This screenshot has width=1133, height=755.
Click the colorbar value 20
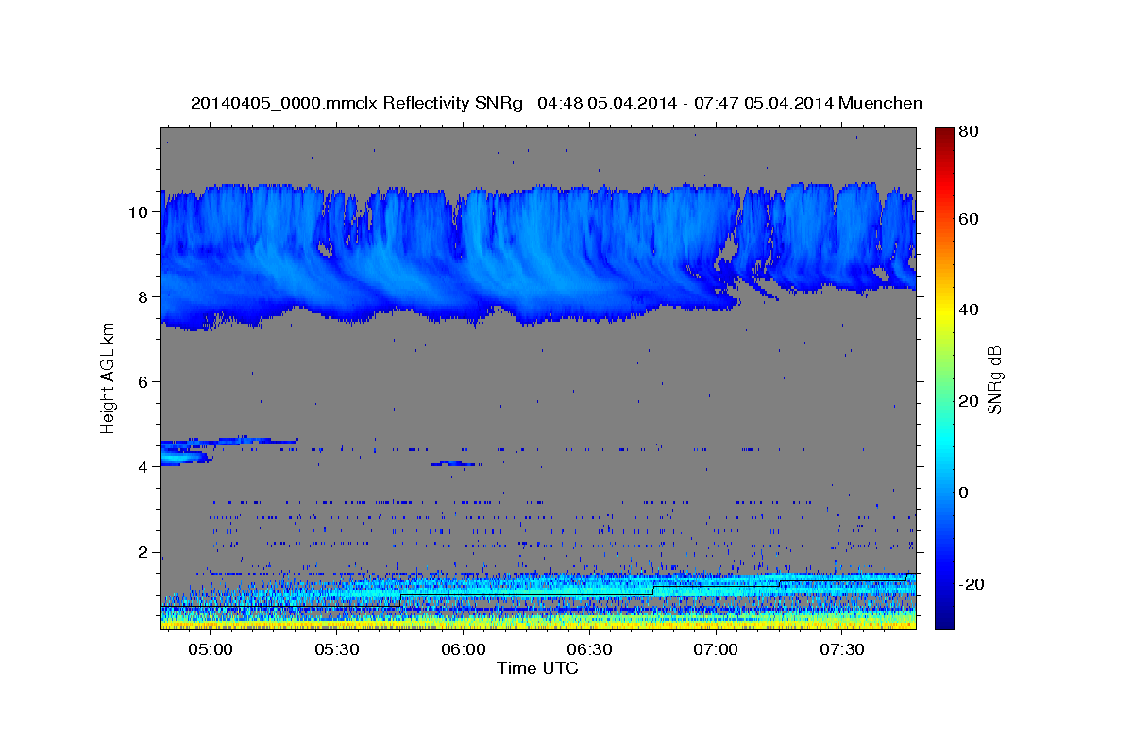point(968,401)
